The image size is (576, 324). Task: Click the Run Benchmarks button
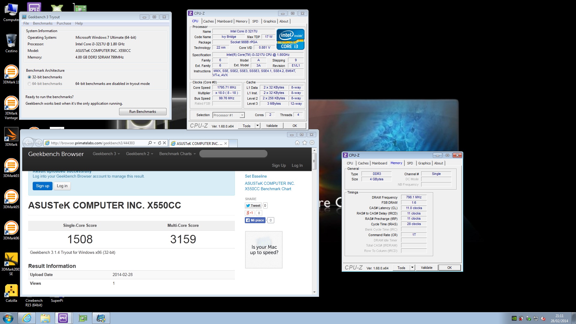[142, 112]
